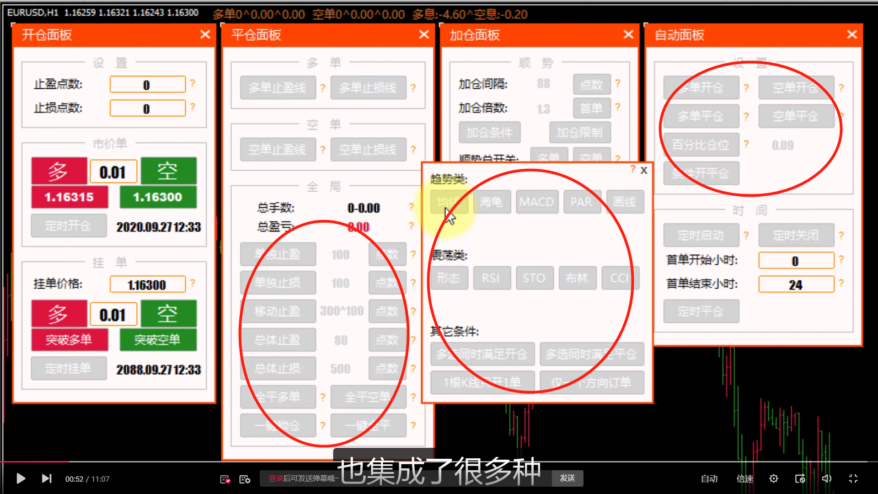Open video player settings gear

[x=773, y=478]
